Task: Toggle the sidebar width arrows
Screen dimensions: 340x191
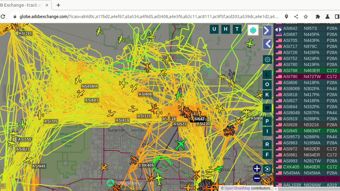Action: coord(278,30)
